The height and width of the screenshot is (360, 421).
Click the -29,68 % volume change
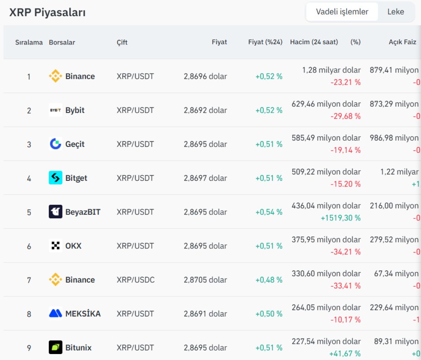346,116
